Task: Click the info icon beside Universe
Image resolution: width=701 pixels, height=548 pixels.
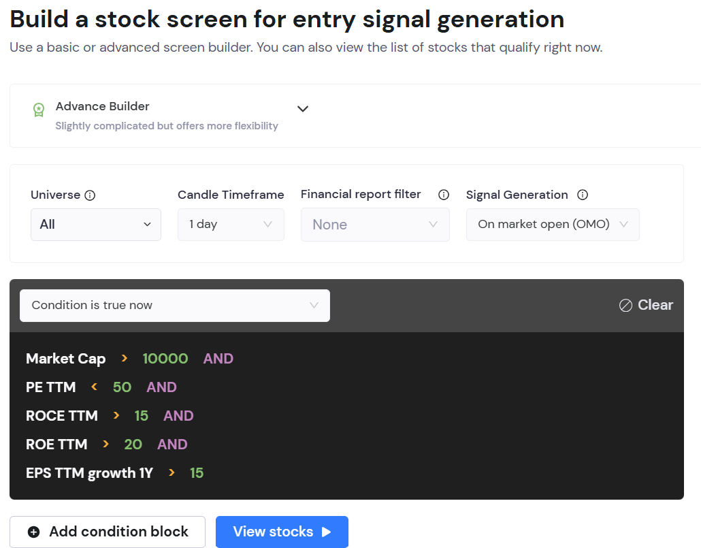Action: point(90,195)
